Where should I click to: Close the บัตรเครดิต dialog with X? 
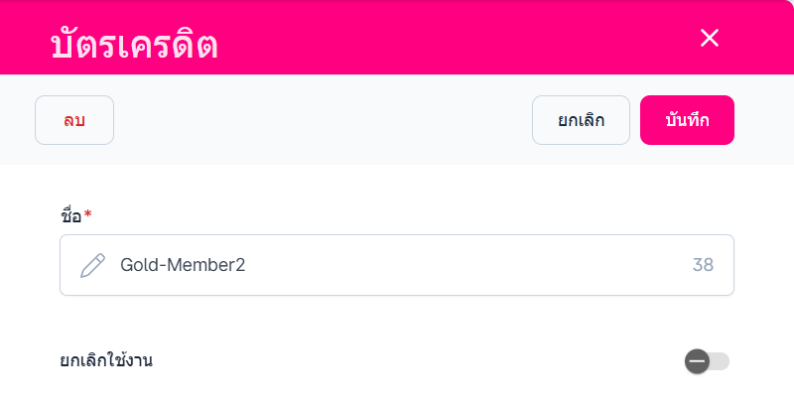709,38
